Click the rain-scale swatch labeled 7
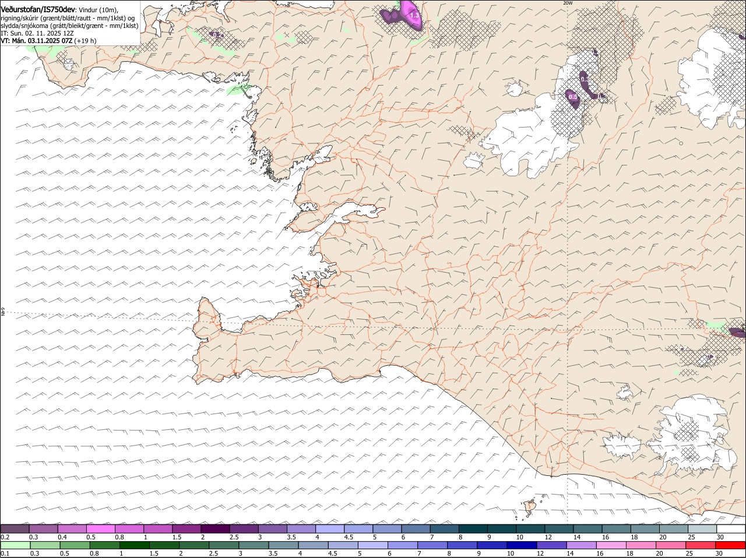Screen dimensions: 746x558 432,545
